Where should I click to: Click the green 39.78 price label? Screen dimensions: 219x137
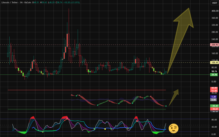(214, 75)
